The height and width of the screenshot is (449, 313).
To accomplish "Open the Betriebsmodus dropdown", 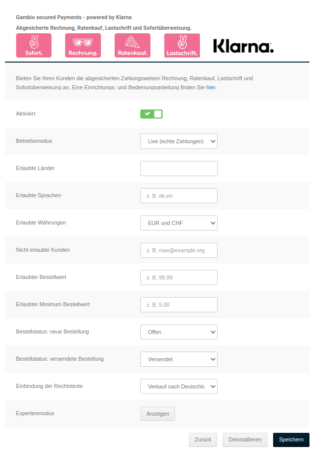I will pos(179,141).
